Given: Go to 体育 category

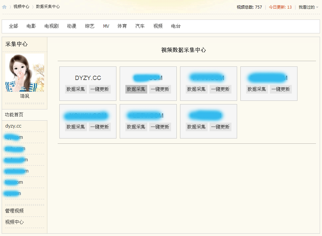Looking at the screenshot, I should pos(122,26).
